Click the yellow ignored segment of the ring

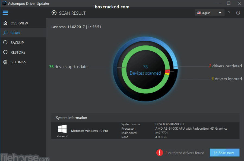pyautogui.click(x=167, y=74)
